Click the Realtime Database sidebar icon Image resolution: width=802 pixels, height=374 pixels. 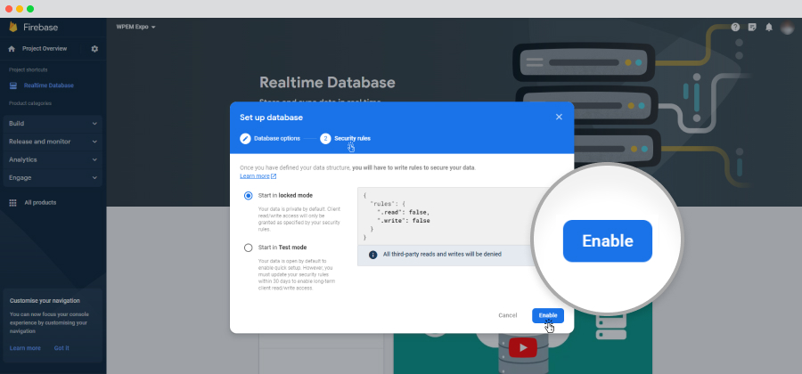[x=13, y=85]
